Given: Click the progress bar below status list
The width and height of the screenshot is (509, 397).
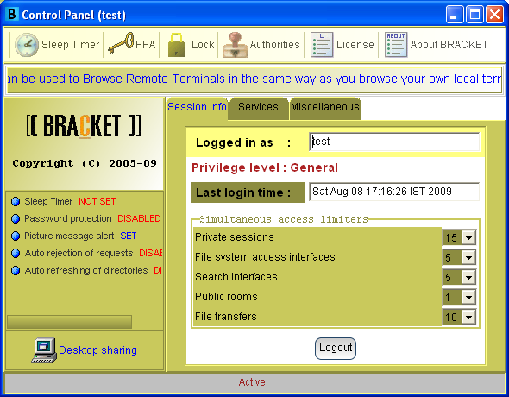Looking at the screenshot, I should [x=70, y=322].
